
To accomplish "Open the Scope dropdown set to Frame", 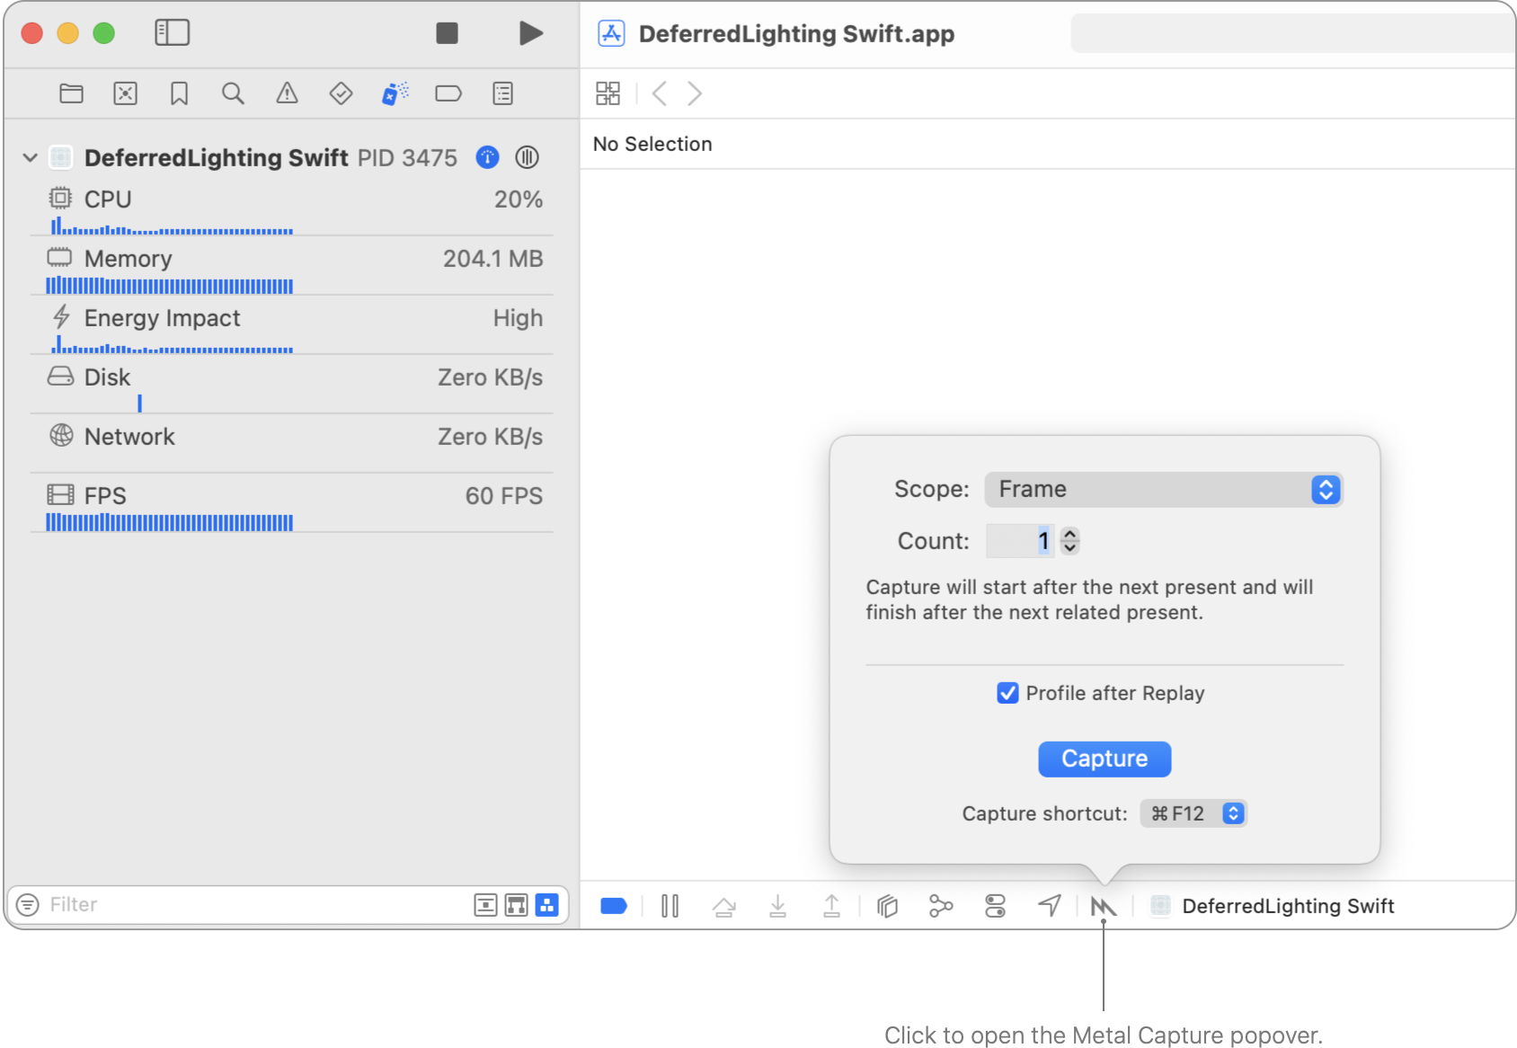I will [1163, 490].
